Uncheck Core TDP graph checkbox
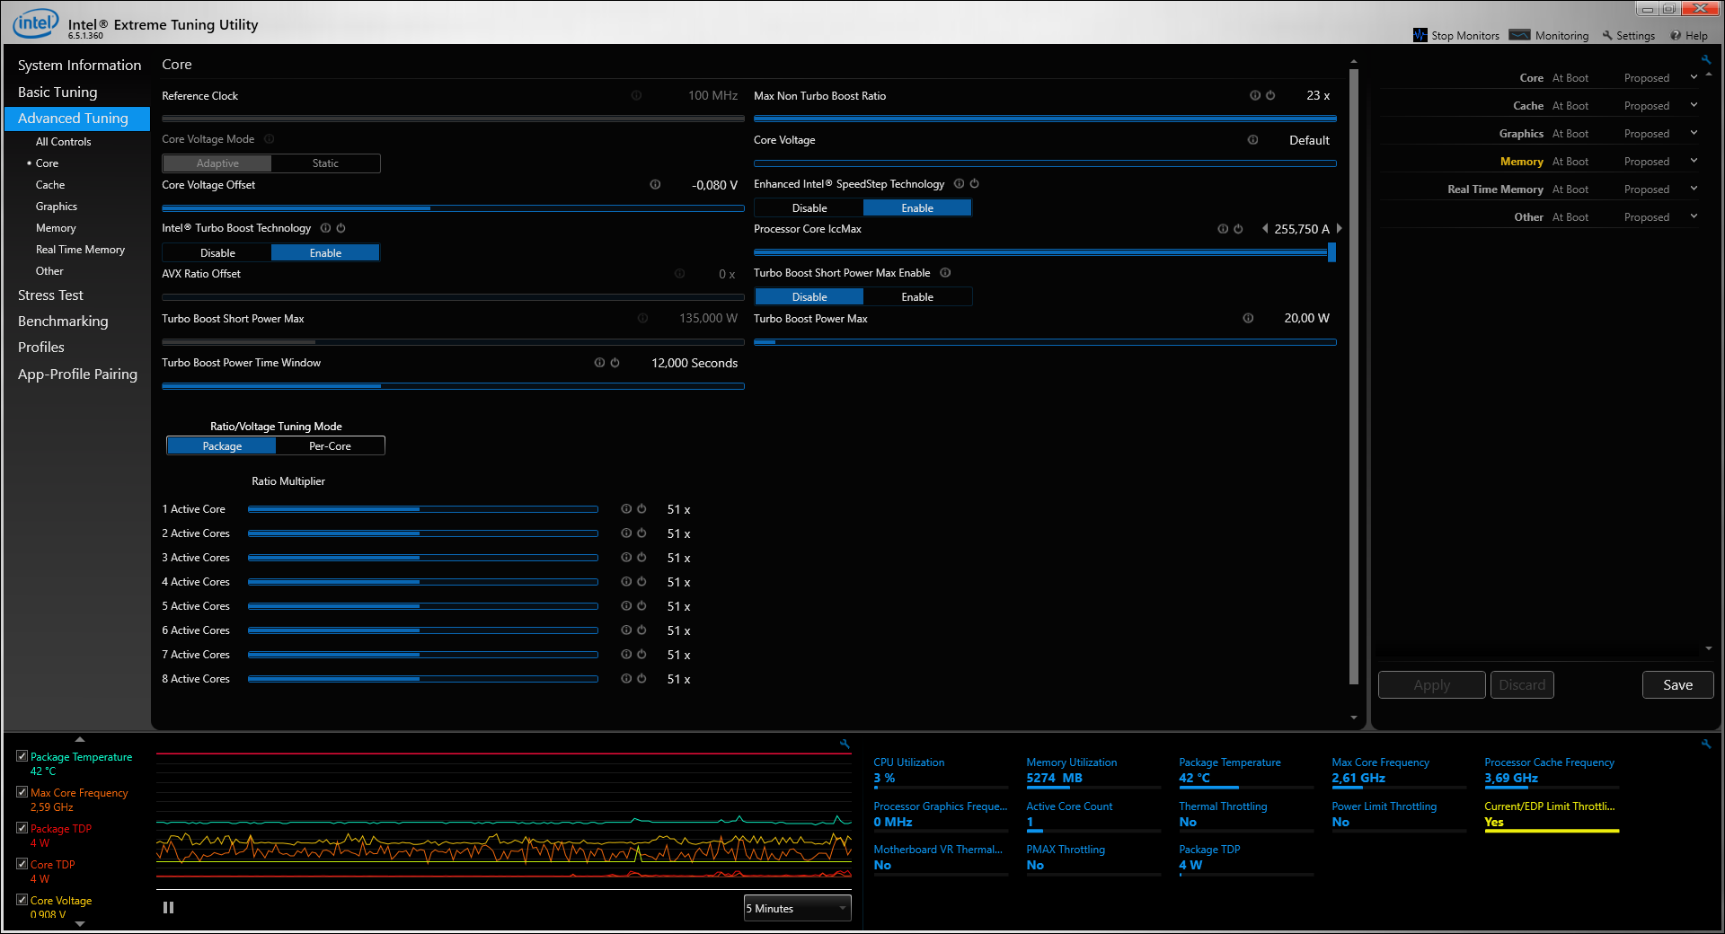Image resolution: width=1725 pixels, height=934 pixels. [22, 864]
